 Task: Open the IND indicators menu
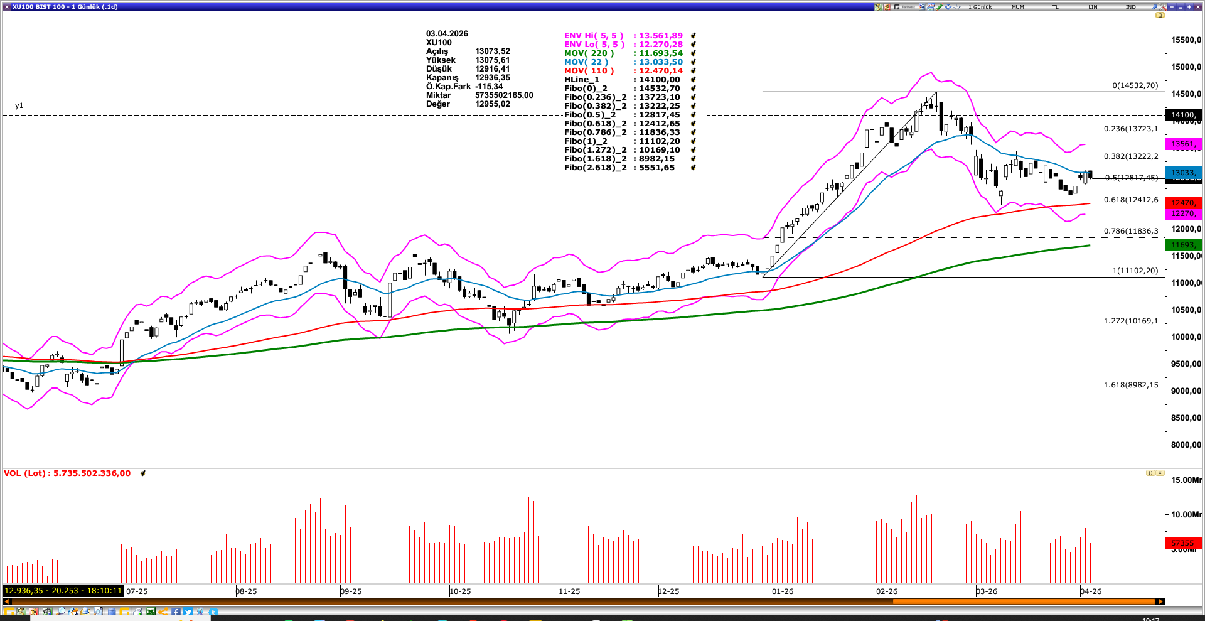click(1130, 7)
